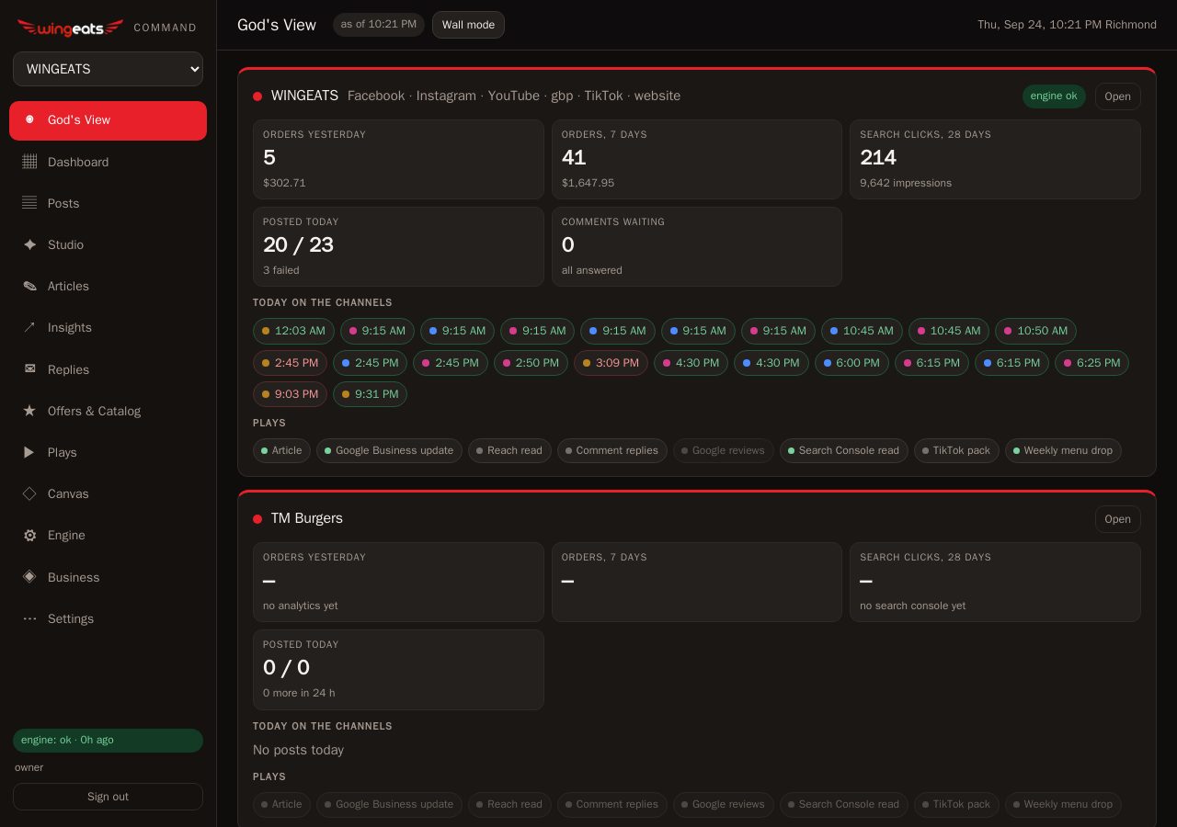
Task: Click the God's View eye icon
Action: click(29, 119)
